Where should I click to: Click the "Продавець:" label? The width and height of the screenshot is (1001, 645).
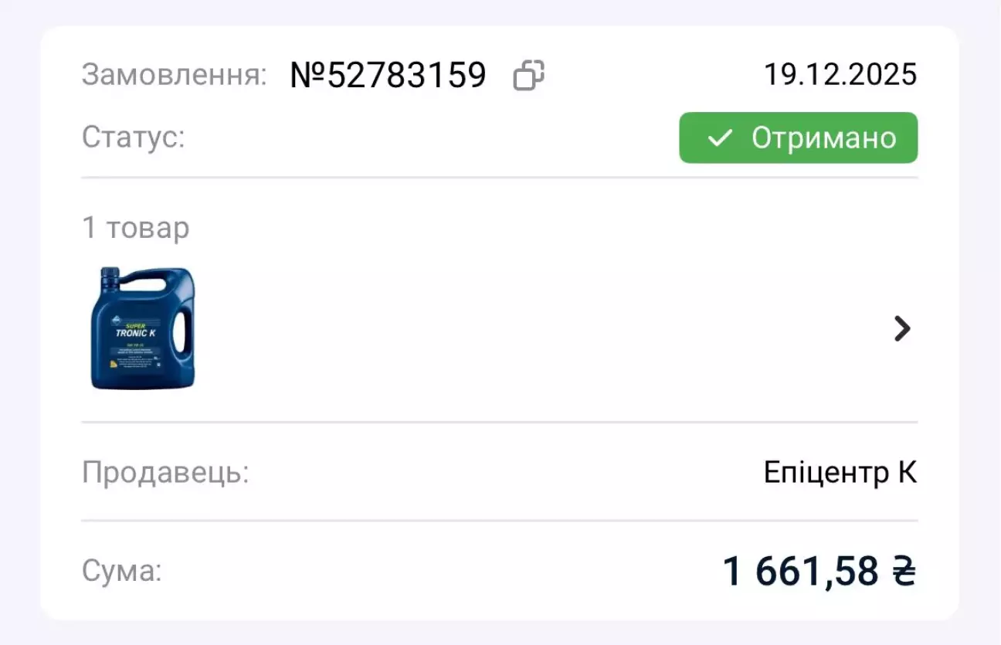(x=165, y=473)
